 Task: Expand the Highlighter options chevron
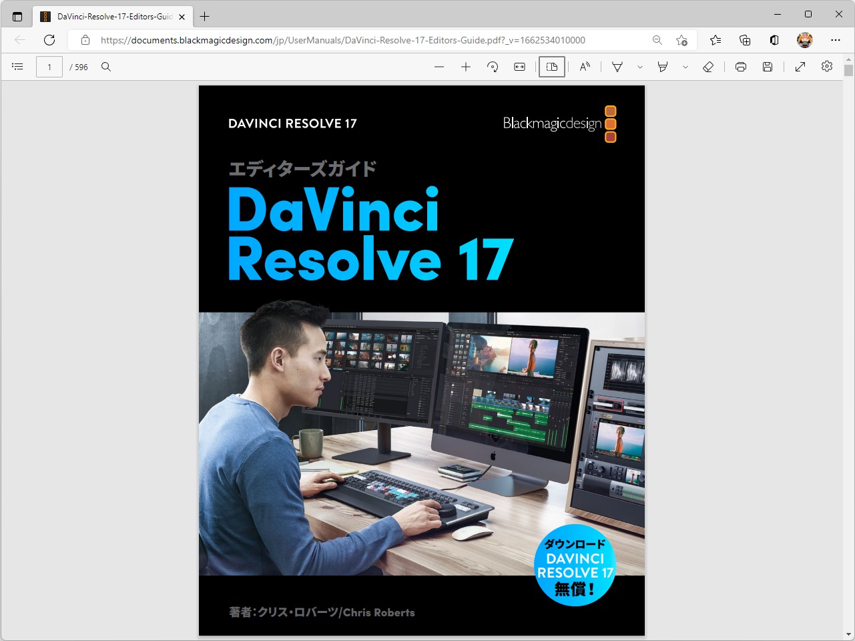[x=685, y=66]
